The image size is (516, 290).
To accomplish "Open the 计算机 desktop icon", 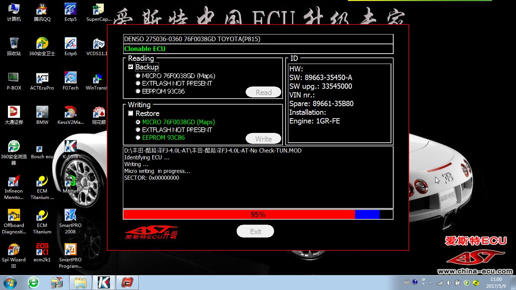I will coord(14,12).
